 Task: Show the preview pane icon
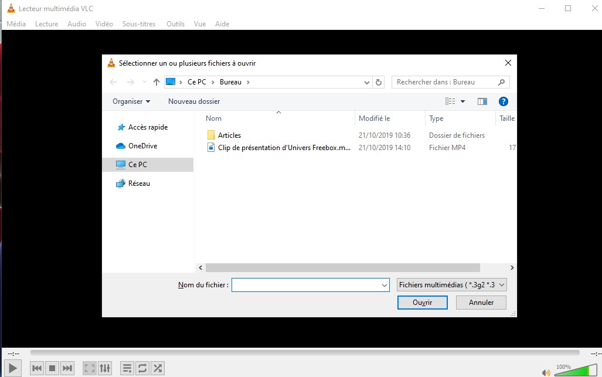(x=482, y=101)
